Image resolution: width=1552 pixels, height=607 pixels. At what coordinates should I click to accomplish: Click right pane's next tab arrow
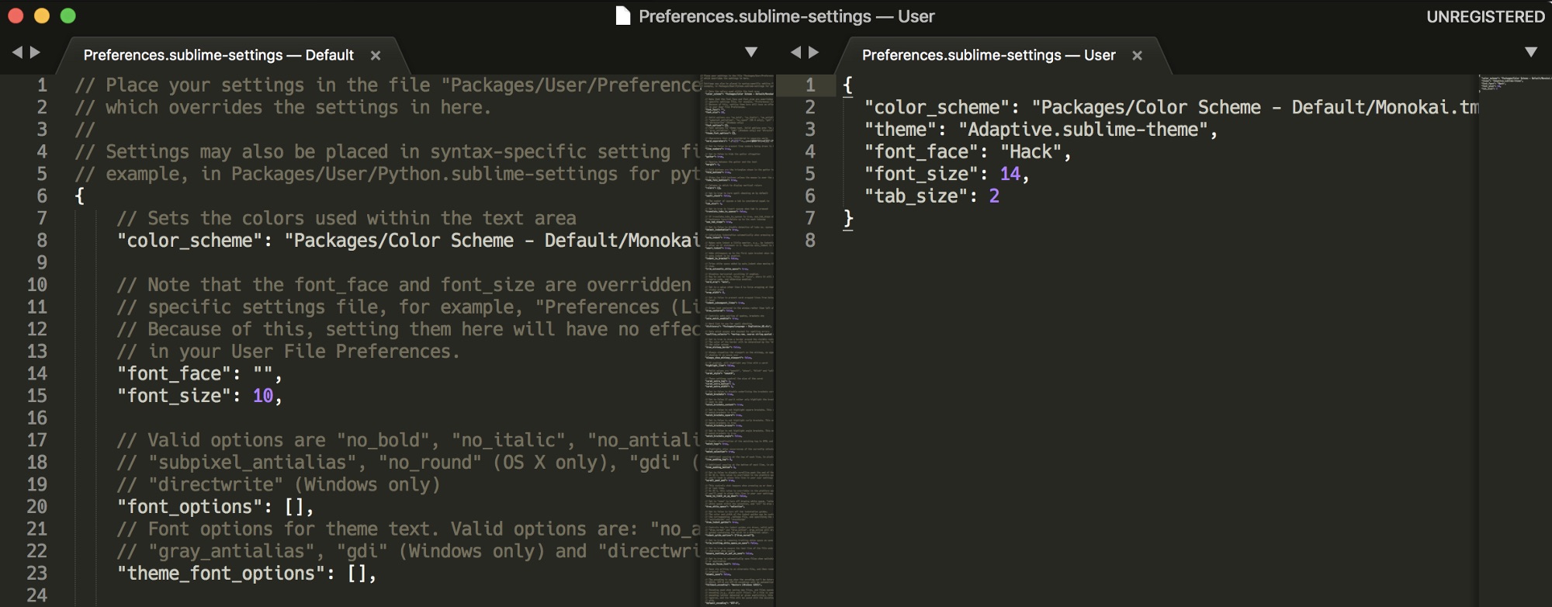[x=814, y=53]
